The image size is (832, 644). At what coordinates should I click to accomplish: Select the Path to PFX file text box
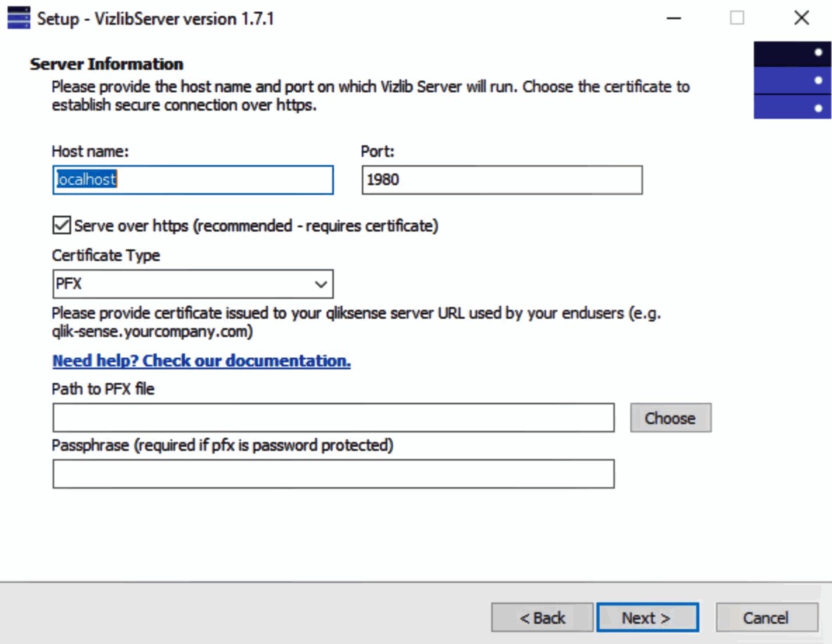[x=333, y=418]
